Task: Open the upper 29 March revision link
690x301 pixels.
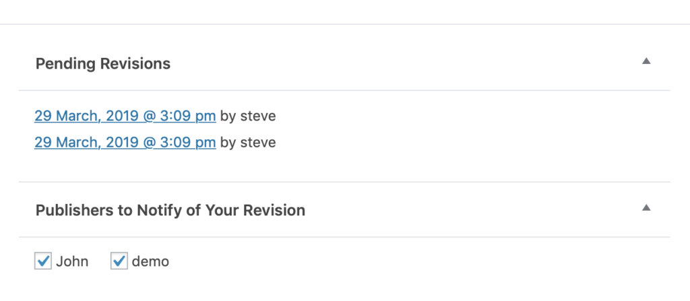Action: point(125,116)
